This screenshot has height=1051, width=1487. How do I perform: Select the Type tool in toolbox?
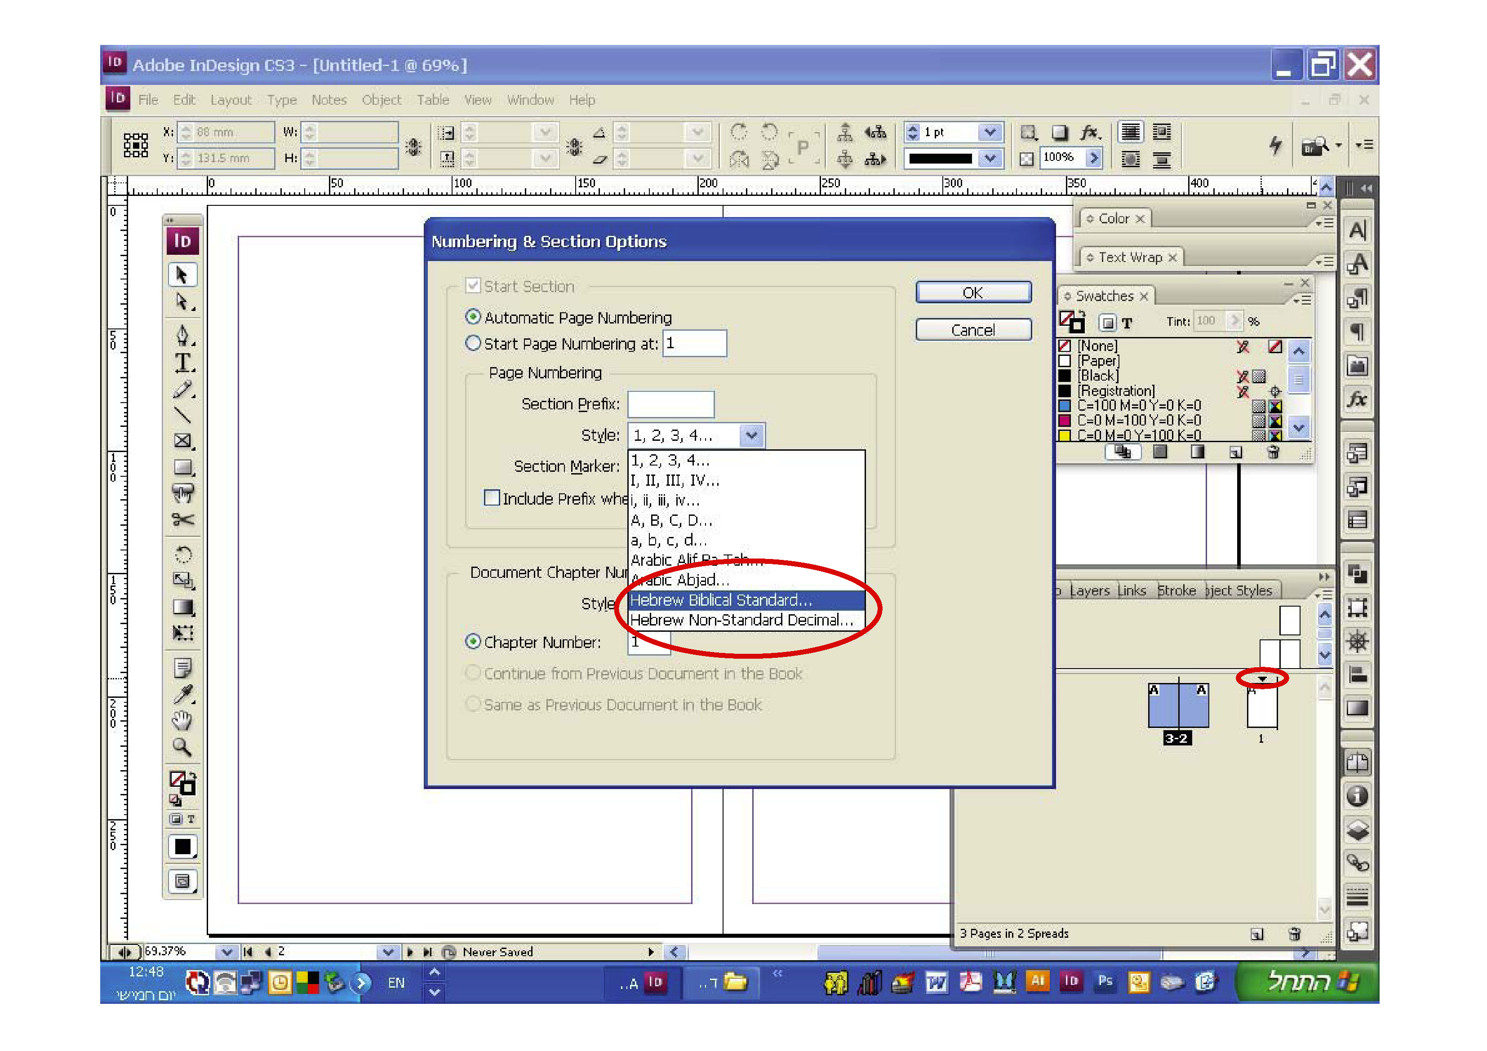coord(183,363)
